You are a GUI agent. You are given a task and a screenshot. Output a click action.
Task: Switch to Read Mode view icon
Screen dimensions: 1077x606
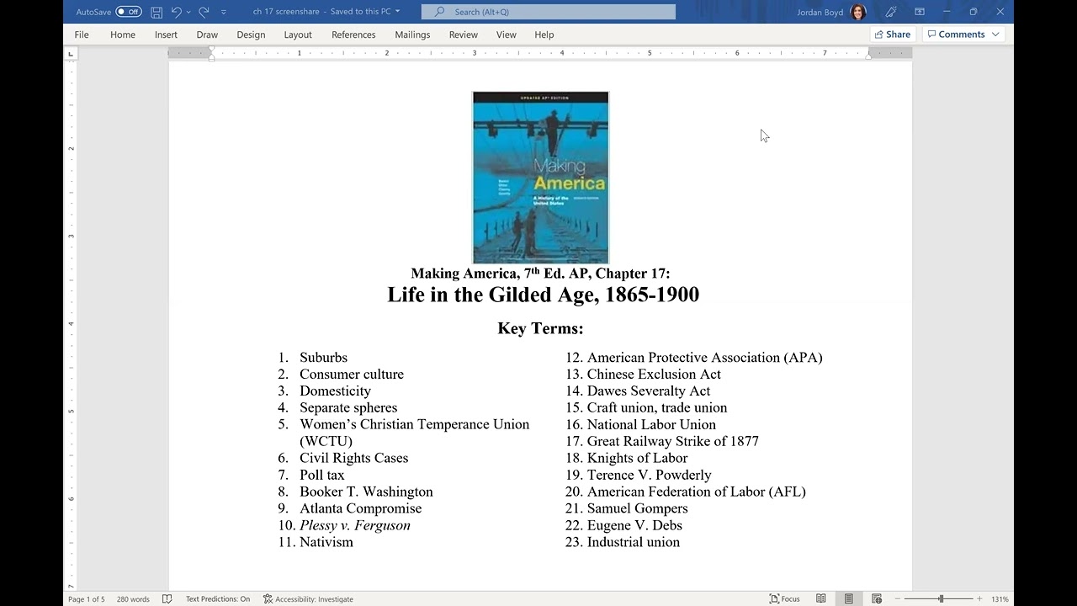tap(820, 599)
